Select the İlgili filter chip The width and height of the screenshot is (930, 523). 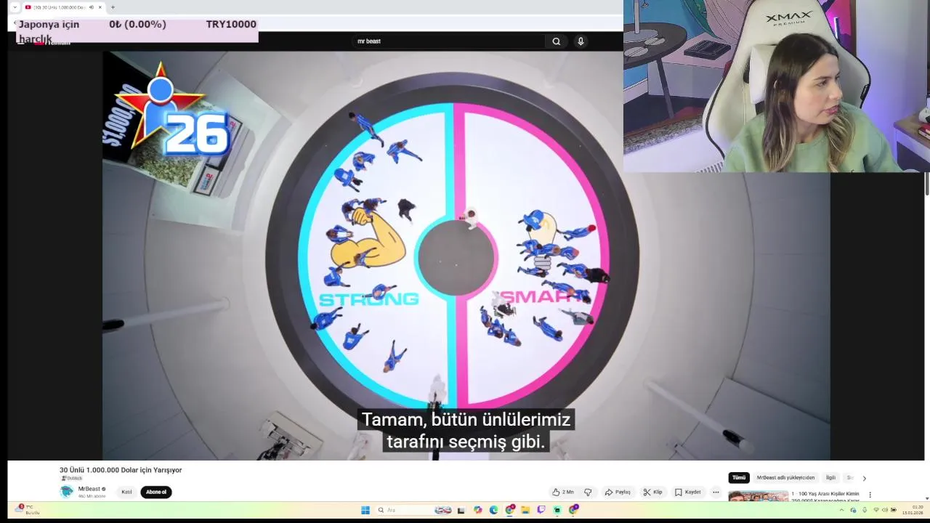tap(830, 477)
